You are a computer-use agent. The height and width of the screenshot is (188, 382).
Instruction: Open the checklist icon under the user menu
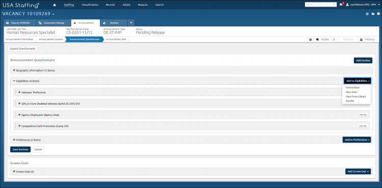point(367,14)
